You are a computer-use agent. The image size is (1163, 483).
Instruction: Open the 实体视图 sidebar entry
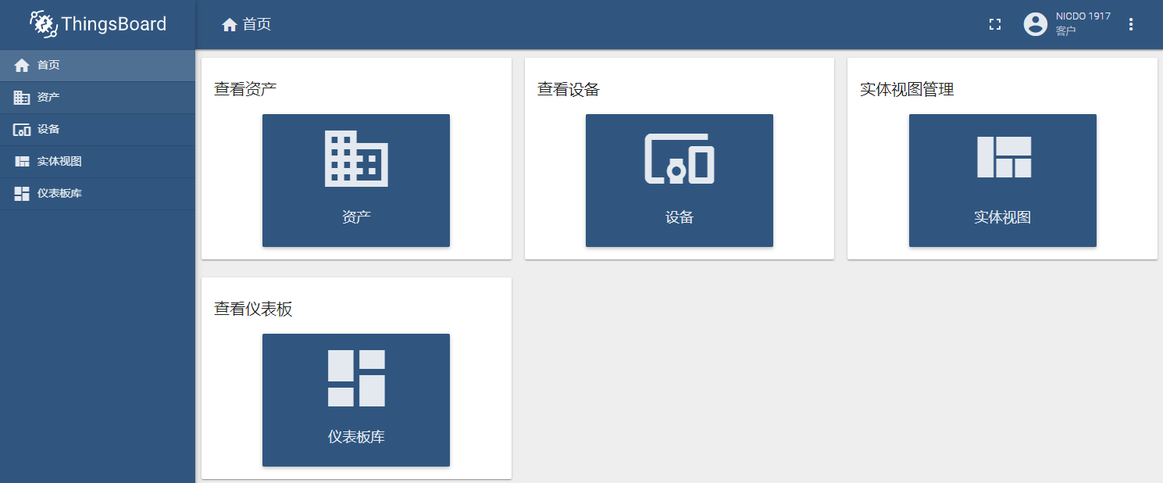(98, 162)
